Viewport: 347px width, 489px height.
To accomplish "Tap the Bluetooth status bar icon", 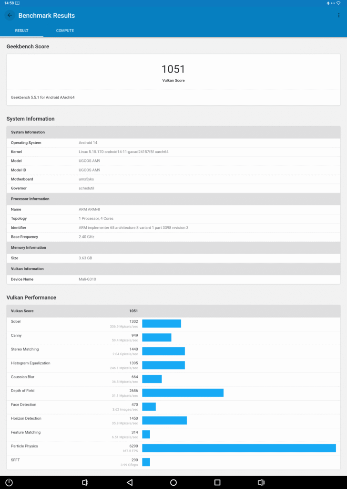I will click(328, 3).
